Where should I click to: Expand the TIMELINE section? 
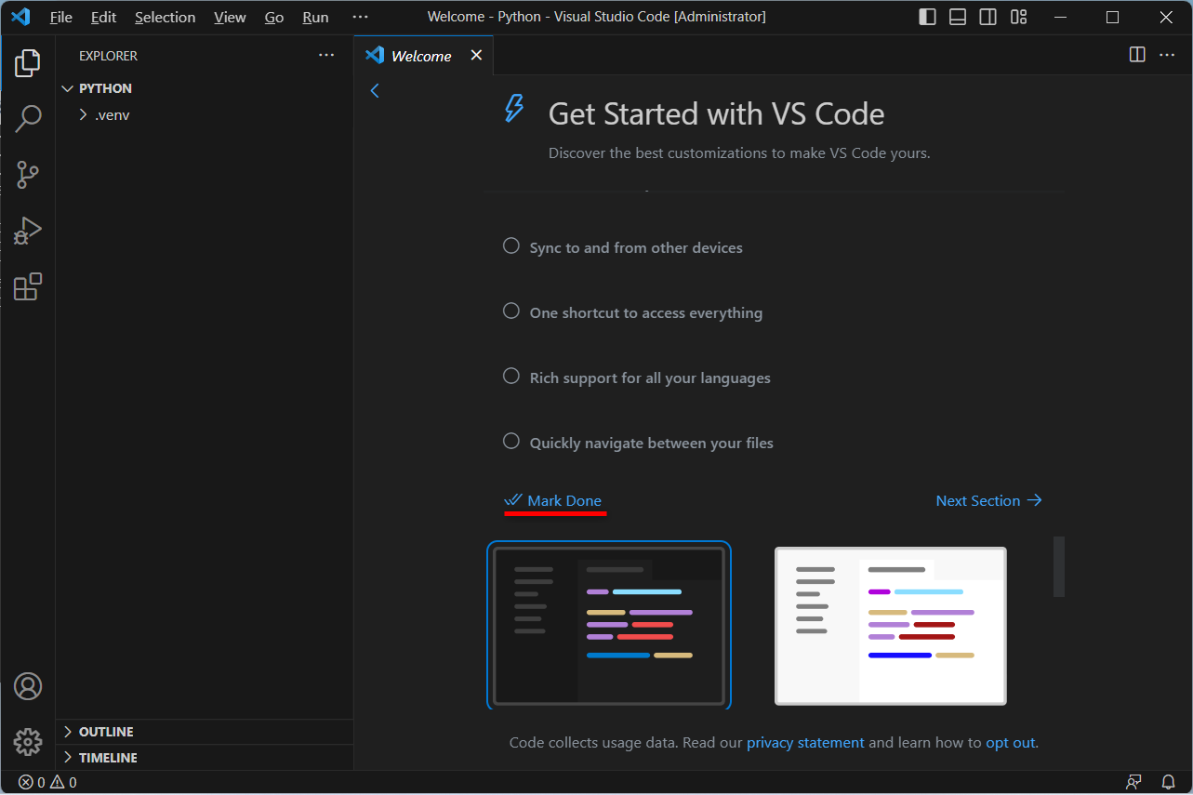coord(108,757)
